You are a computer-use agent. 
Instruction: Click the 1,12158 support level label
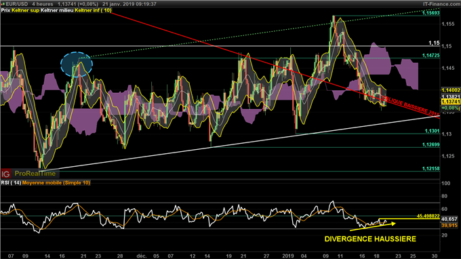(x=430, y=169)
